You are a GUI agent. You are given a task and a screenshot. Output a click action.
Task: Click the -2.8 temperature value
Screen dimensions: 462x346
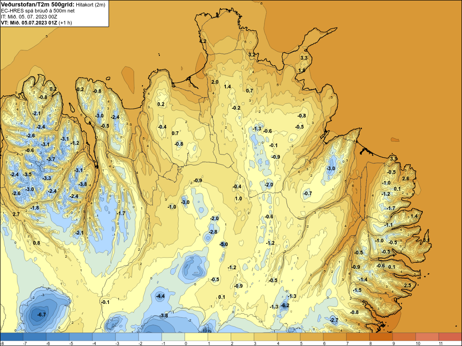click(213, 232)
